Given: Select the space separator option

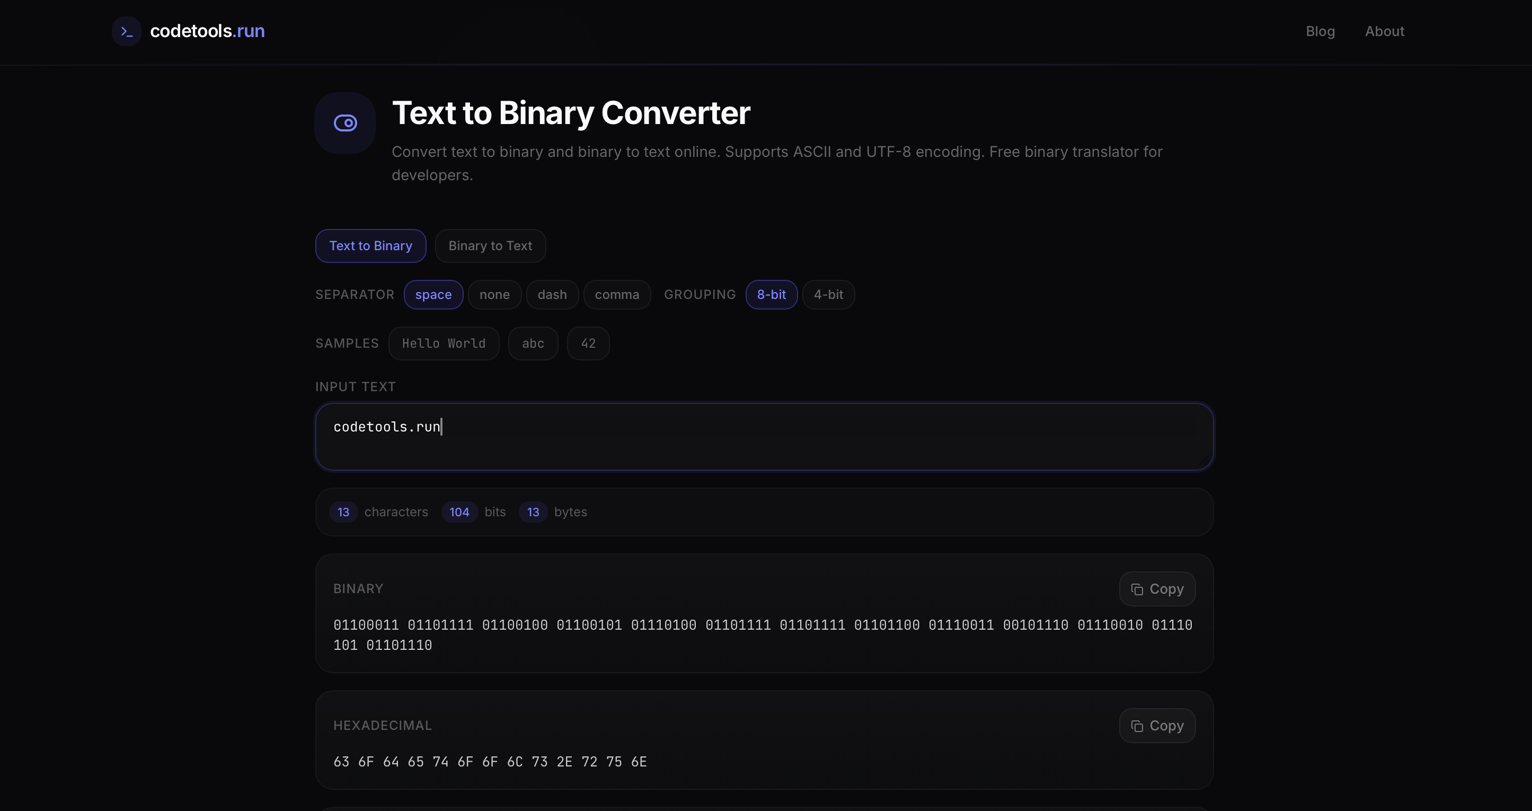Looking at the screenshot, I should coord(433,295).
